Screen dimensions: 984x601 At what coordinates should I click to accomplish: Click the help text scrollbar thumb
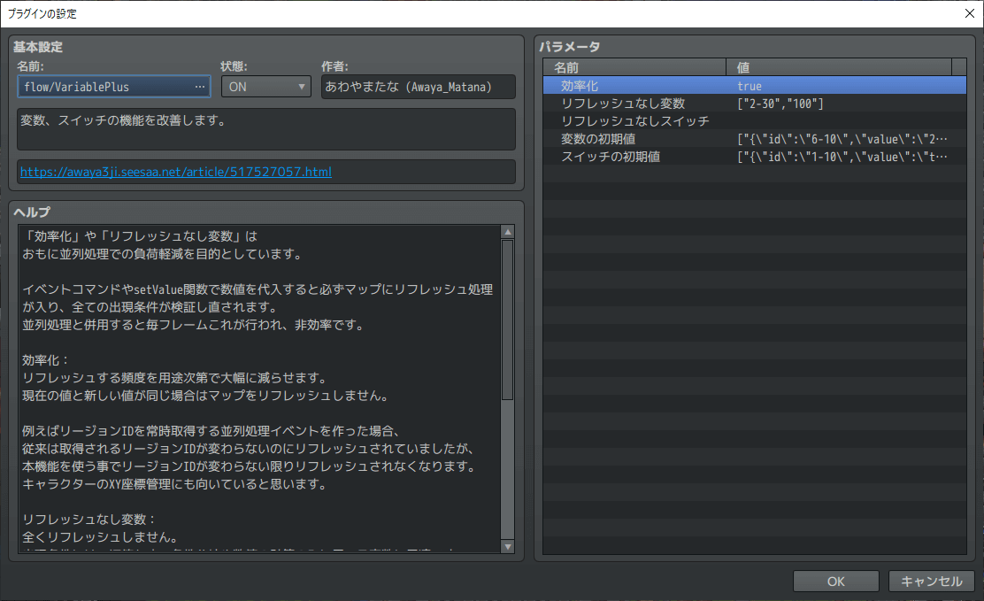pos(508,320)
